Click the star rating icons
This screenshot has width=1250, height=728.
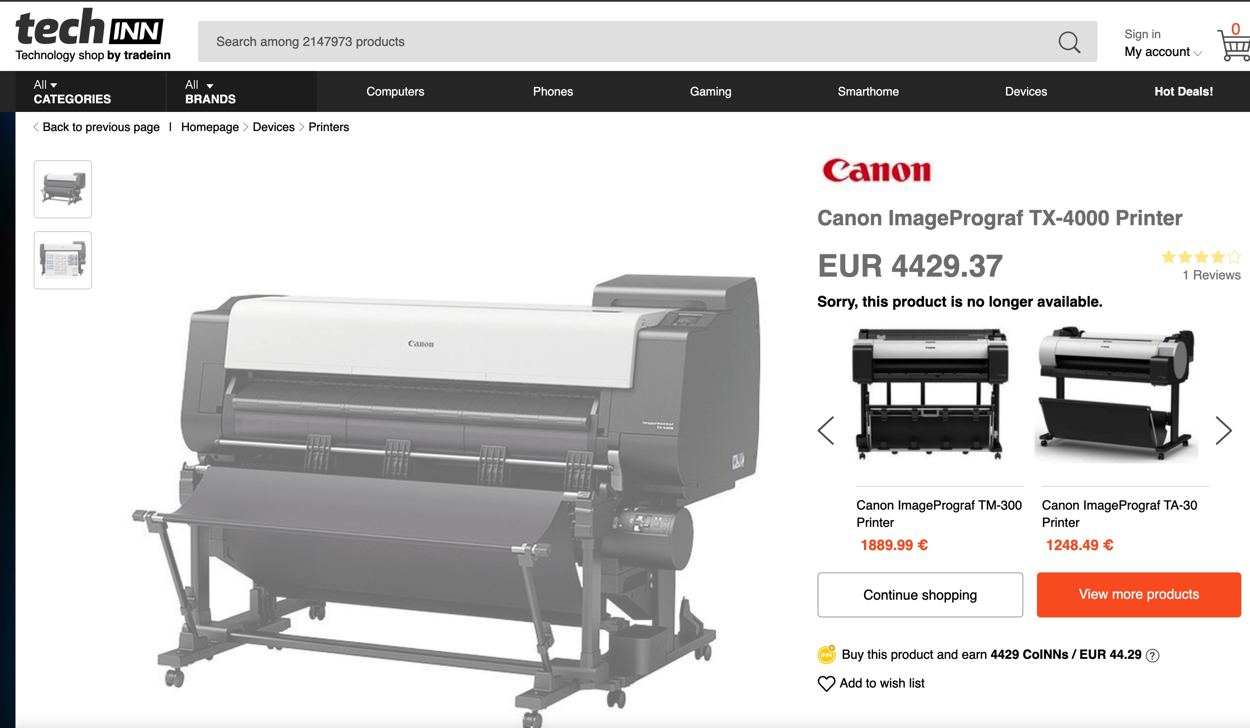point(1201,257)
